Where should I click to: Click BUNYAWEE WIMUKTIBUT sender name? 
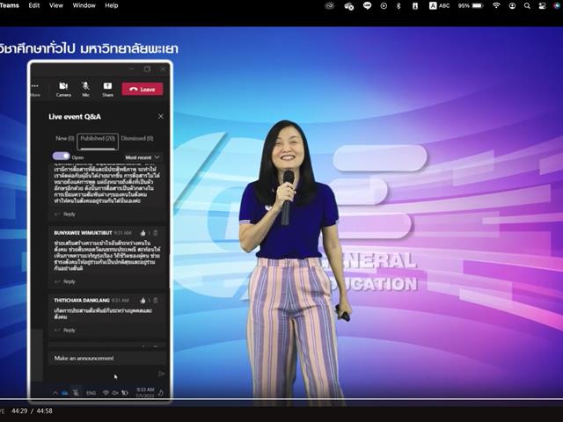click(x=83, y=233)
